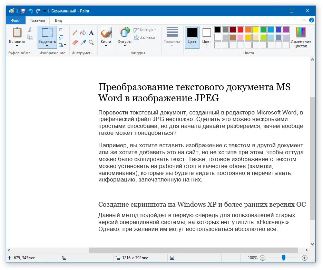Expand the Фигуры gallery dropdown arrow
Viewport: 323px width, 270px height.
[x=125, y=46]
